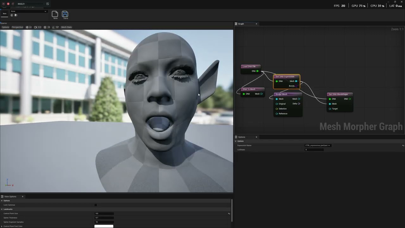405x228 pixels.
Task: Open the Lit view mode menu
Action: [29, 27]
